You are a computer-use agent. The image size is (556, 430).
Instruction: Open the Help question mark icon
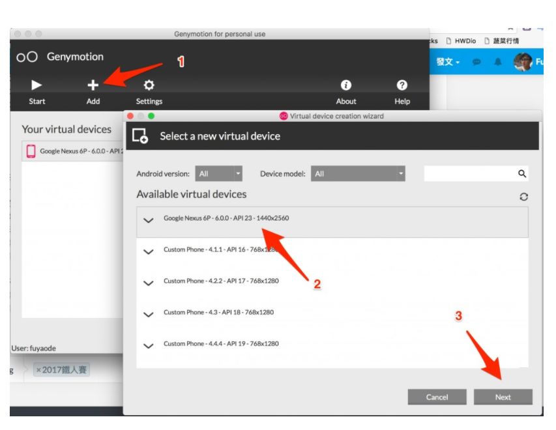(x=402, y=85)
